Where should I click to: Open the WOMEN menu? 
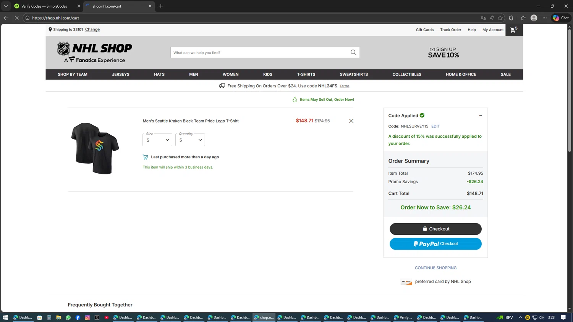[230, 74]
